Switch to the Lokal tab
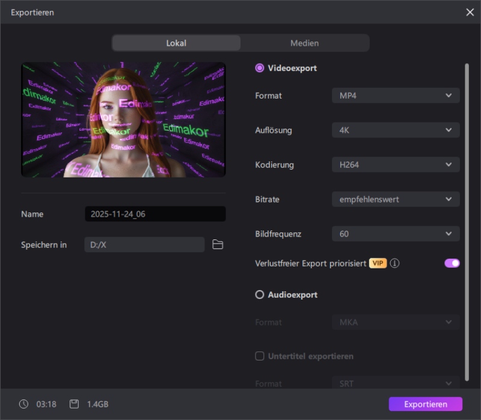481x420 pixels. [176, 43]
